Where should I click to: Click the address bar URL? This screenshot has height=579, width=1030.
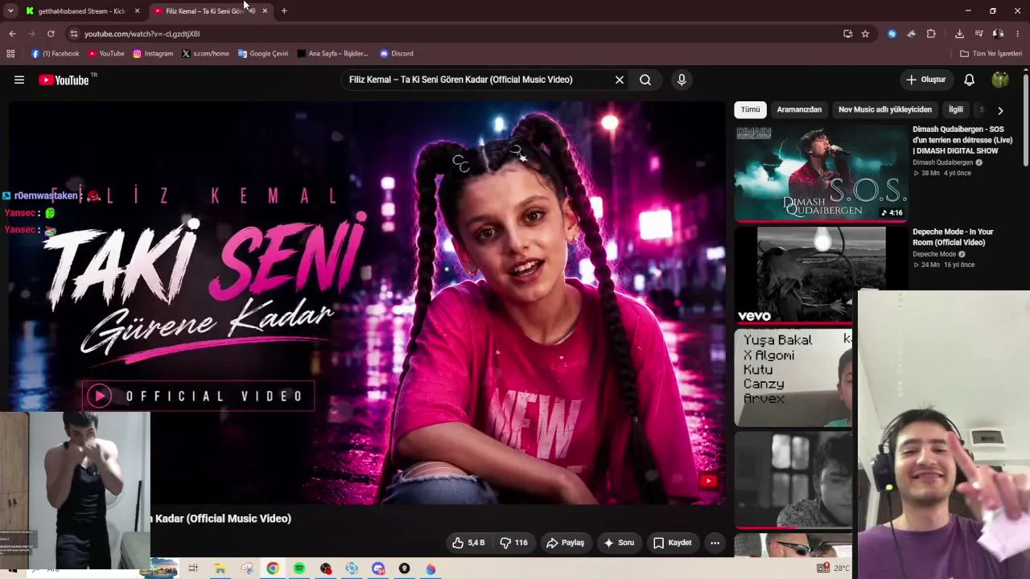click(x=142, y=34)
